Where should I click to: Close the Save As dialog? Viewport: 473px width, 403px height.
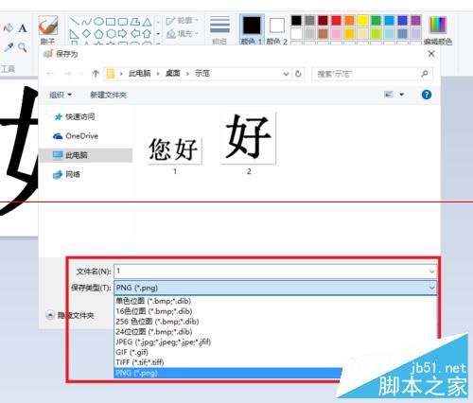pyautogui.click(x=431, y=54)
